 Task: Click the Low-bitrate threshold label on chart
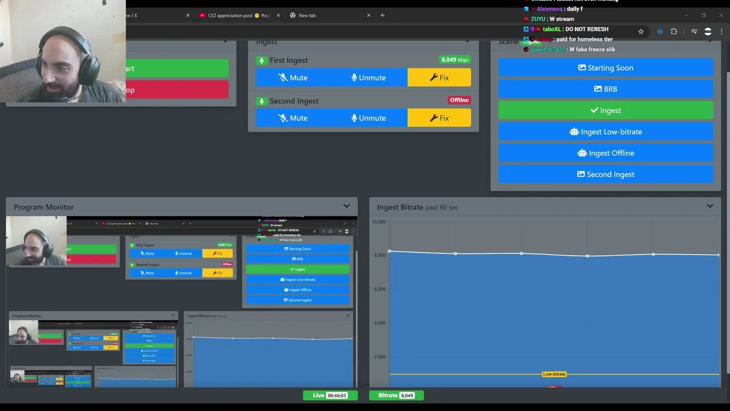554,374
